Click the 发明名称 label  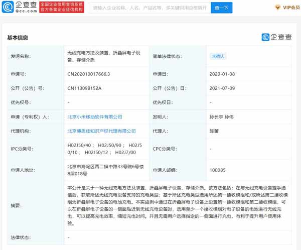click(21, 56)
